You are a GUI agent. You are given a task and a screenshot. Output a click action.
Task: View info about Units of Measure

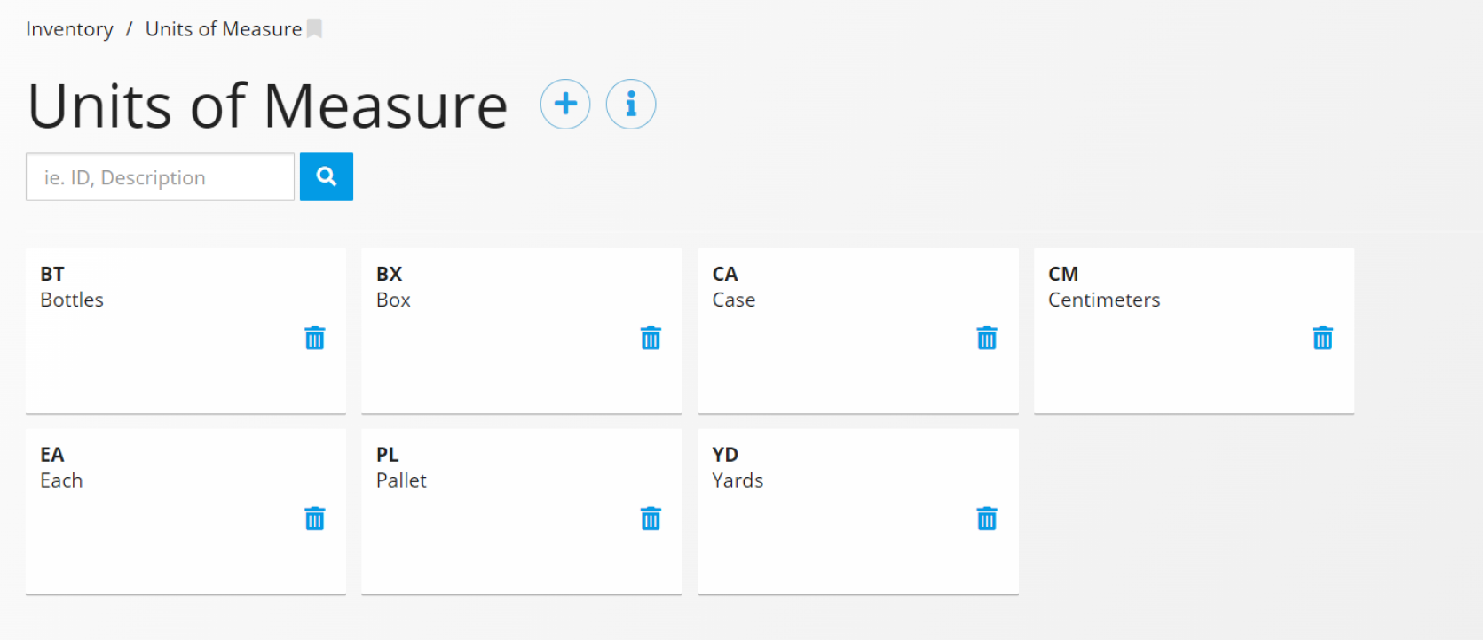pos(631,104)
